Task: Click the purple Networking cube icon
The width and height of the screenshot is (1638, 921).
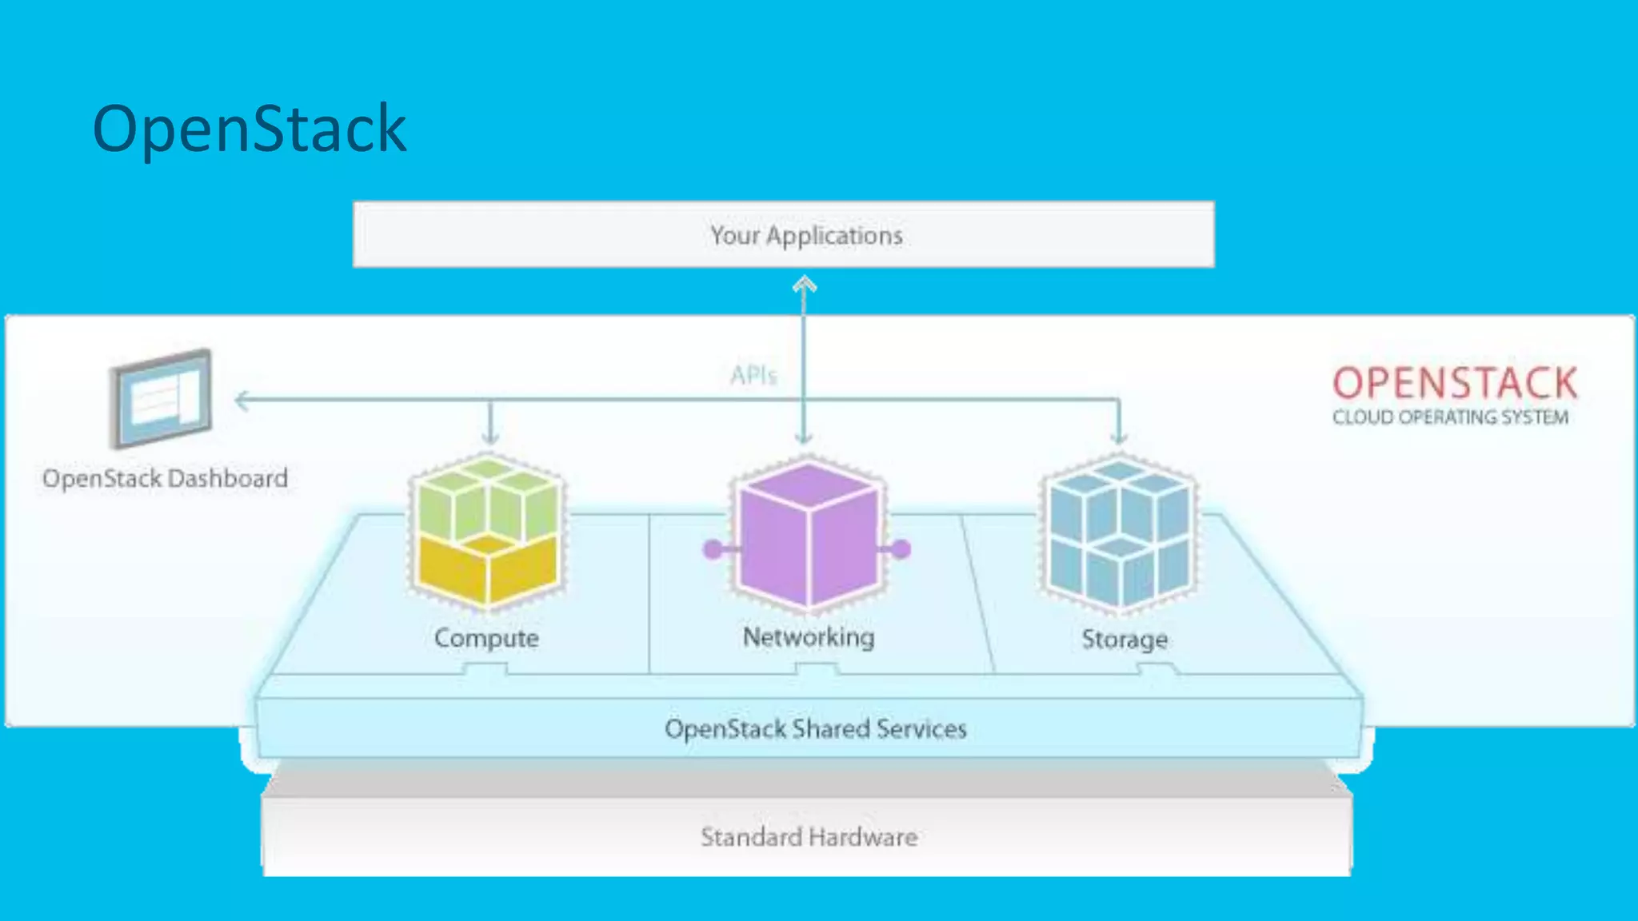Action: tap(808, 534)
